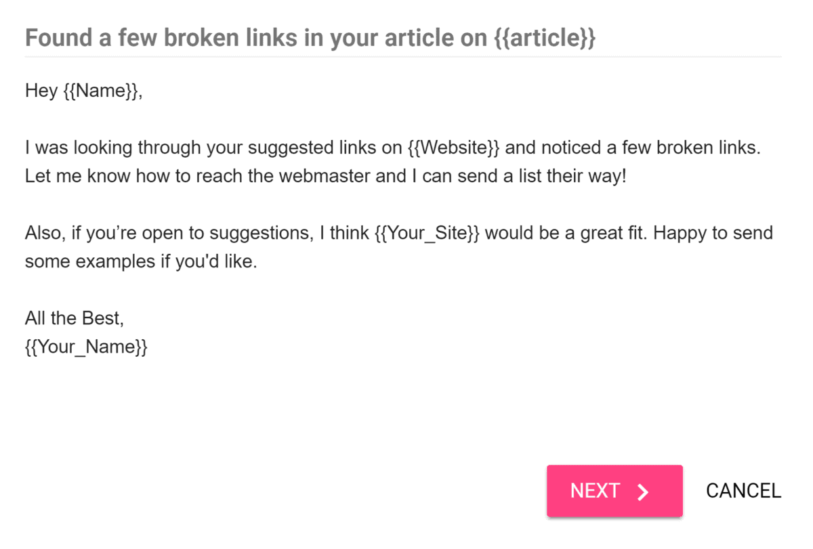Screen dimensions: 813x549
Task: Click the {{Your_Name}} signature placeholder
Action: coord(86,347)
